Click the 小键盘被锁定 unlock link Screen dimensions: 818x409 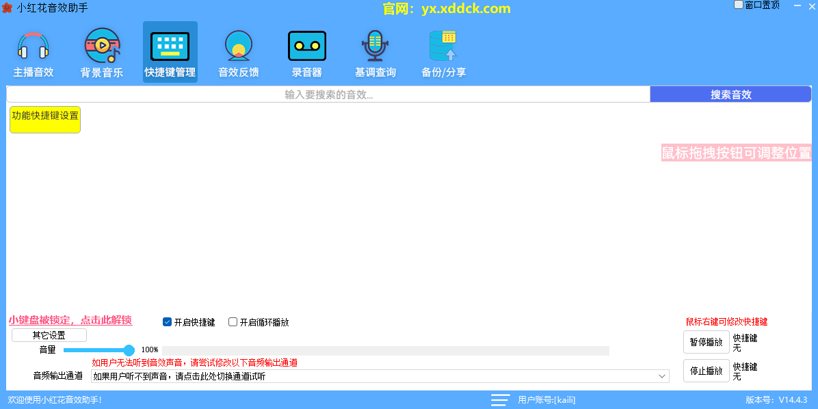click(x=70, y=320)
